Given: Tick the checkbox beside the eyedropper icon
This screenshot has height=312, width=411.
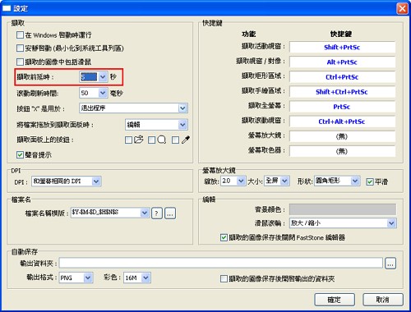Looking at the screenshot, I should (175, 140).
